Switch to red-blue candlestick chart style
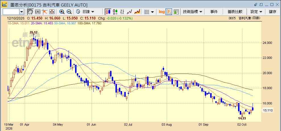 tap(108, 12)
